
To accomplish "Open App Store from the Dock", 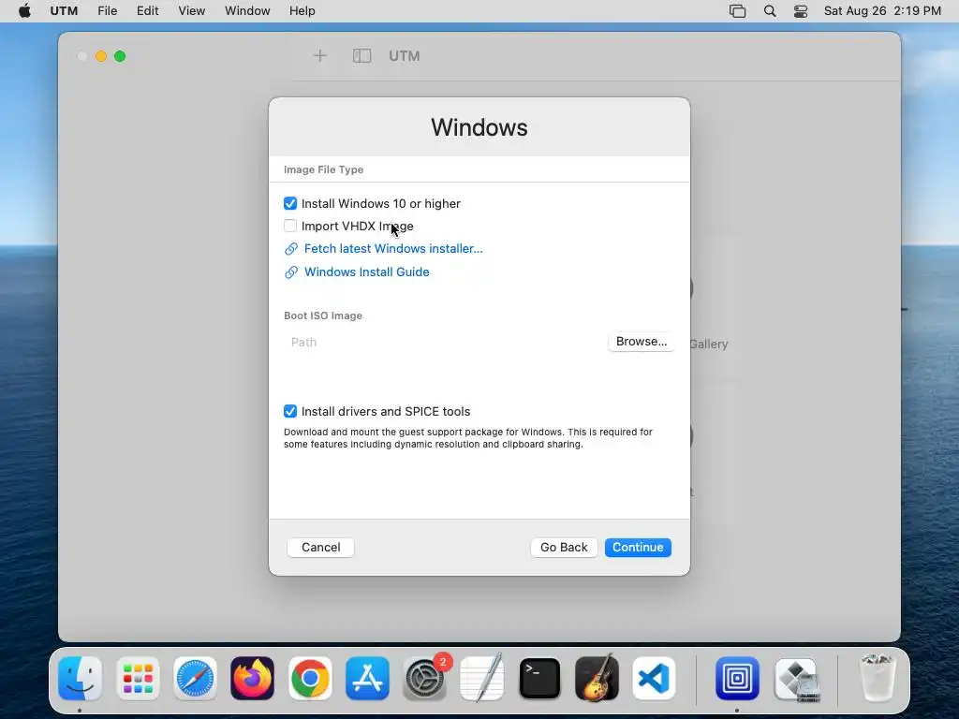I will tap(367, 678).
